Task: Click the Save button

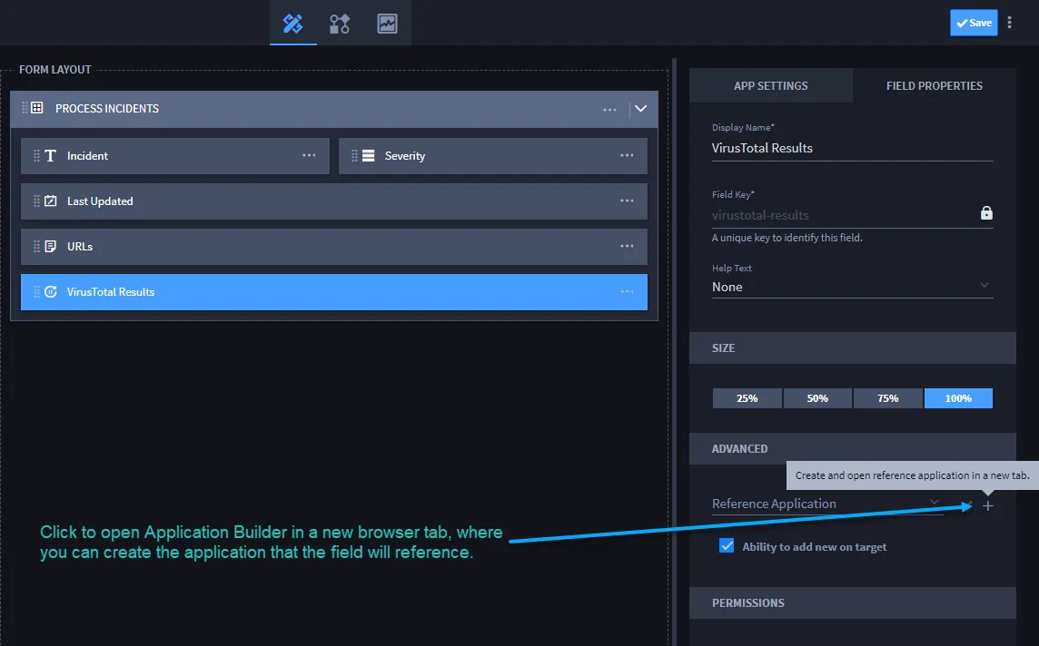Action: [x=974, y=23]
